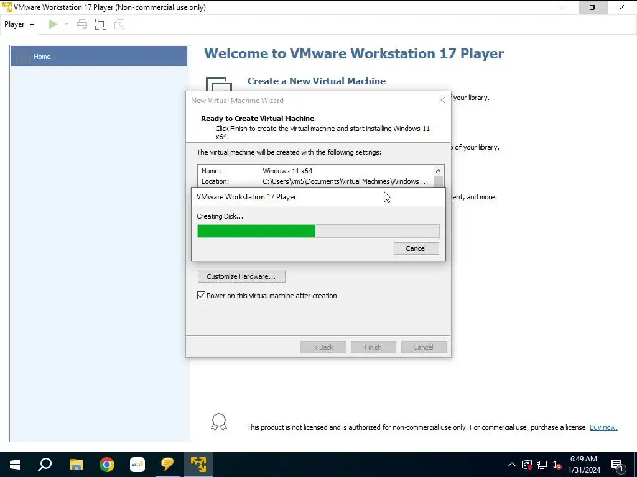
Task: Open the Windows Start menu
Action: [15, 465]
